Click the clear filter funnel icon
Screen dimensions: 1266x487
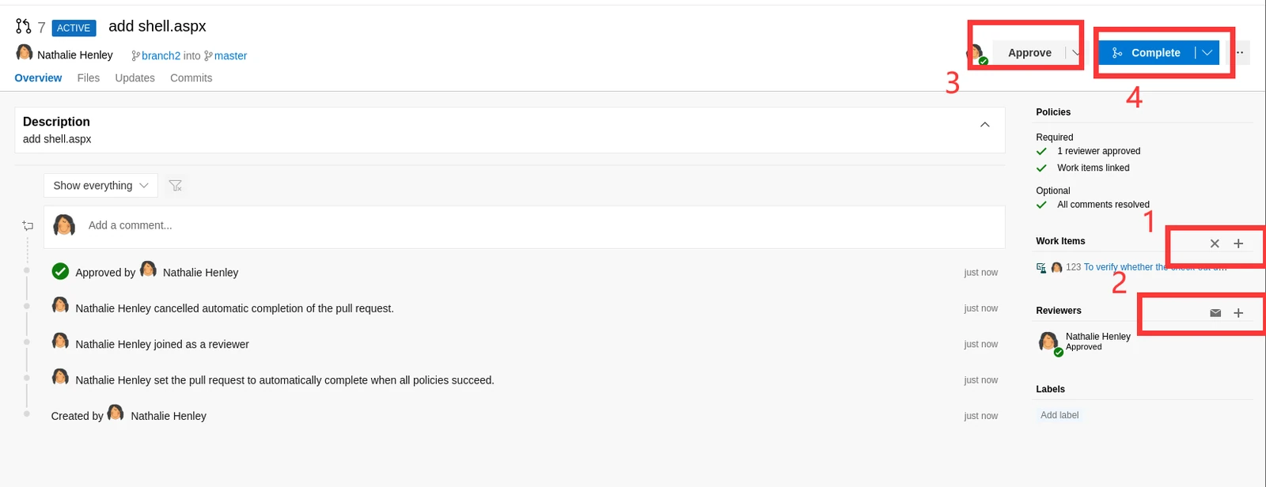(176, 186)
